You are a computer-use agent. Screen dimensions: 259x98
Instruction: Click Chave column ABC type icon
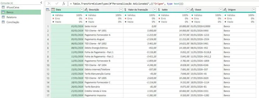coord(192,10)
